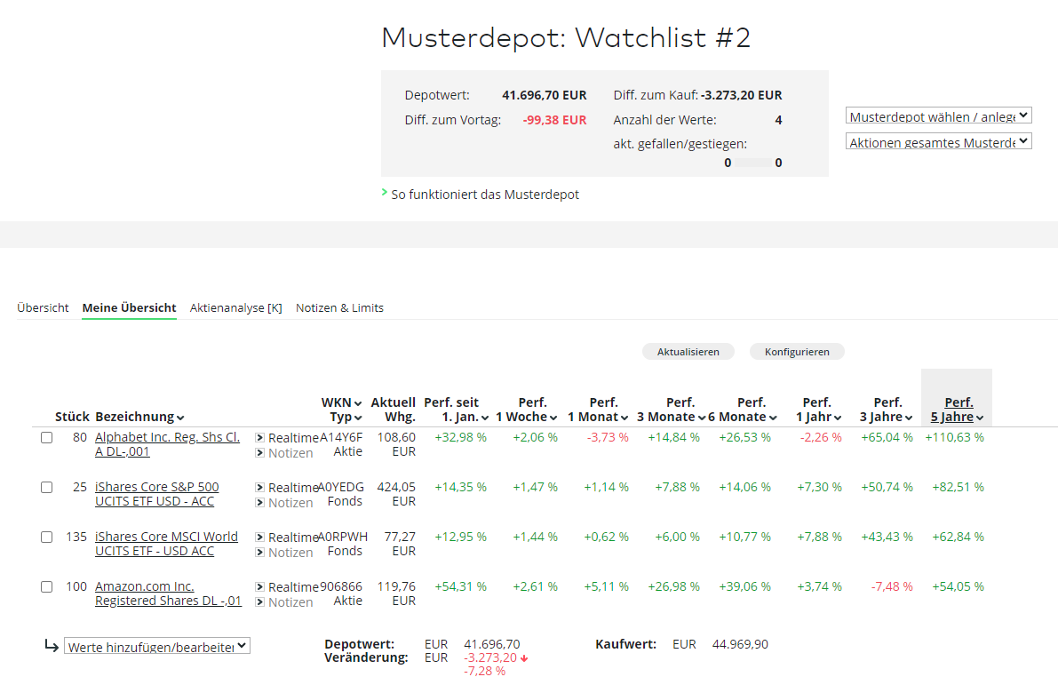This screenshot has height=677, width=1058.
Task: Open 'Werte hinzufügen/bearbeiten' dropdown
Action: point(157,647)
